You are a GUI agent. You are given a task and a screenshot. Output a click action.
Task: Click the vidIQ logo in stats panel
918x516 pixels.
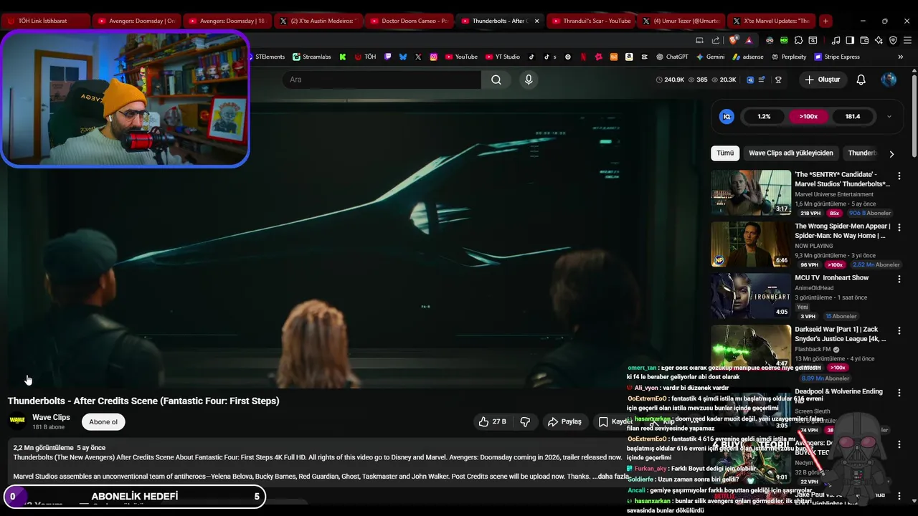[x=727, y=116]
